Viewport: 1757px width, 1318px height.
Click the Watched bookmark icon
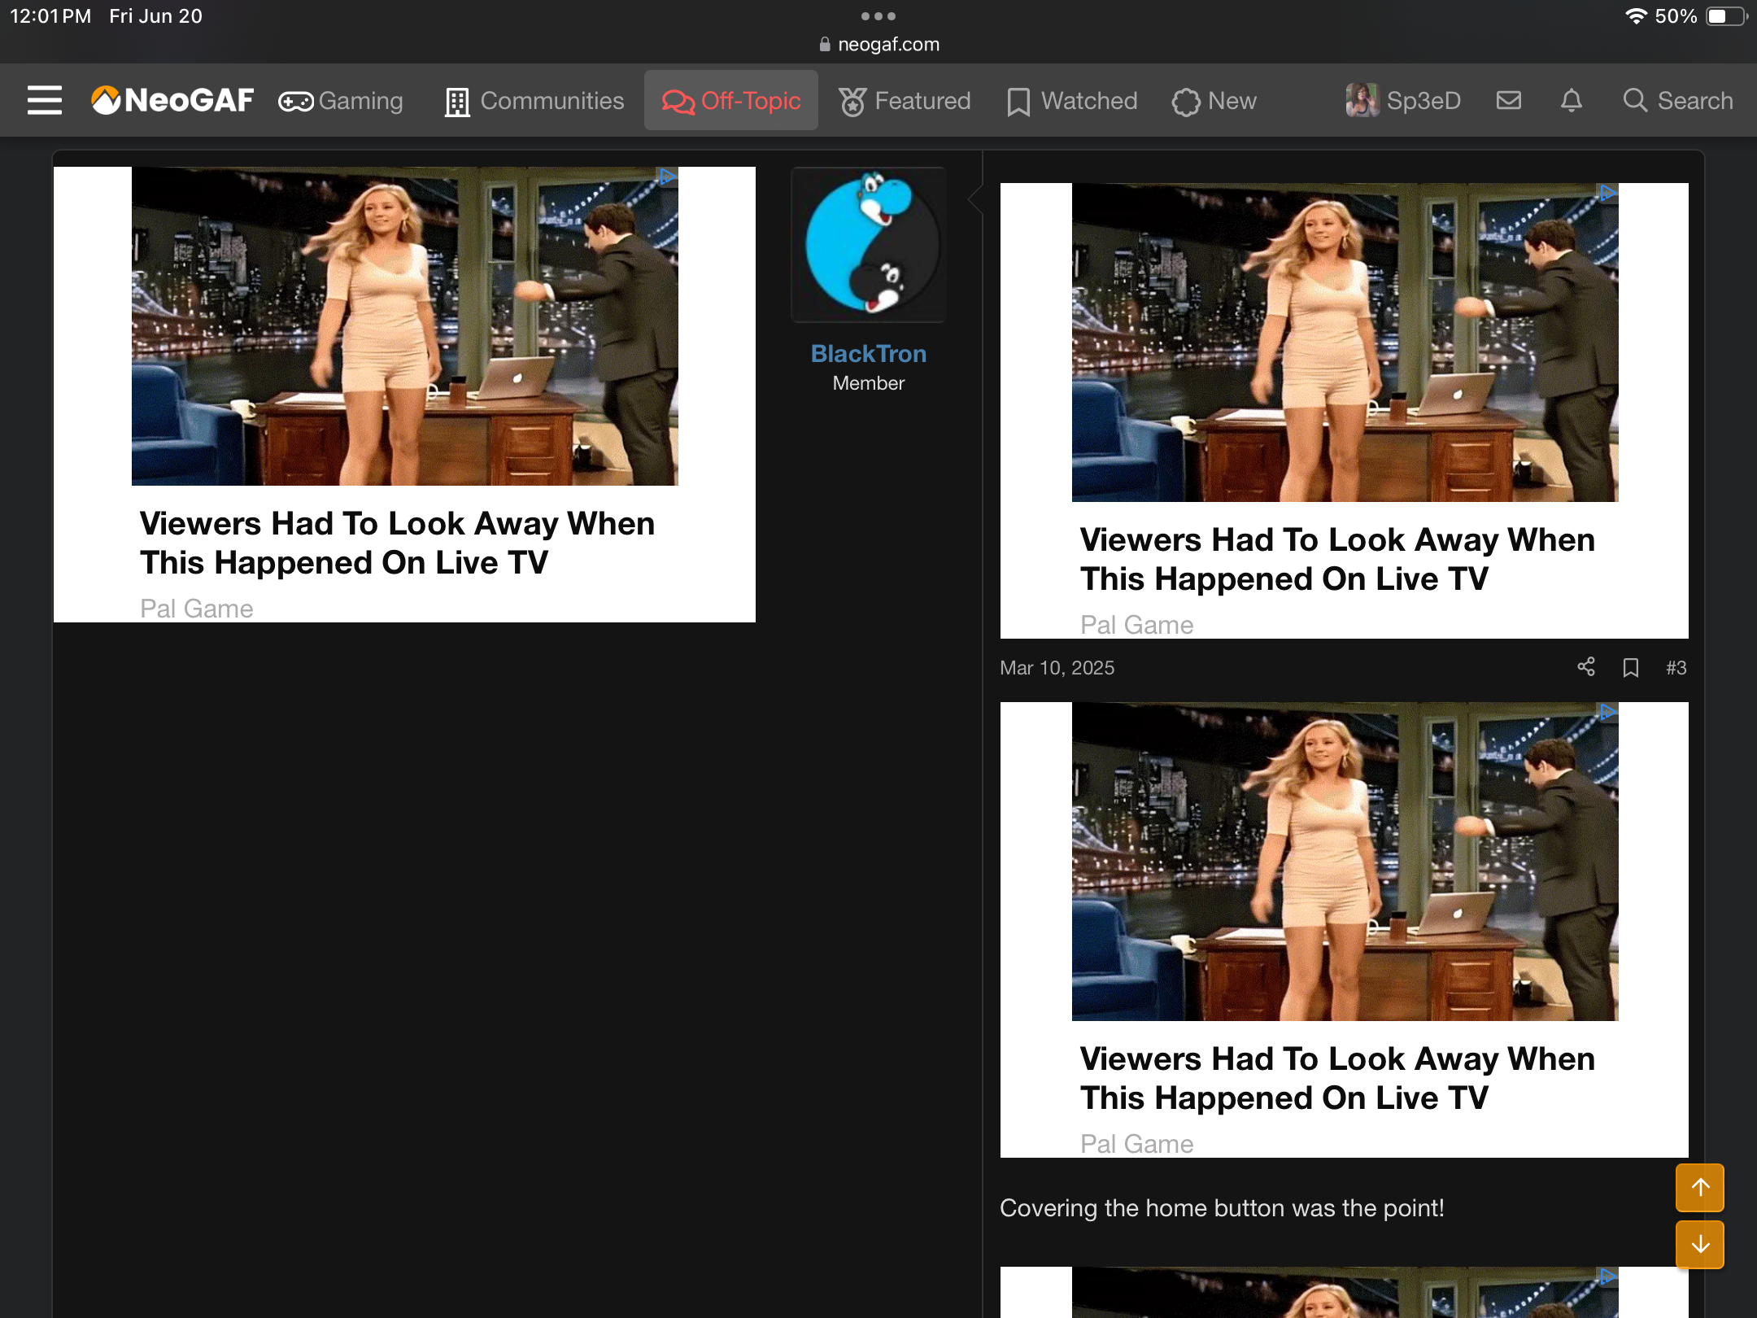(x=1018, y=103)
